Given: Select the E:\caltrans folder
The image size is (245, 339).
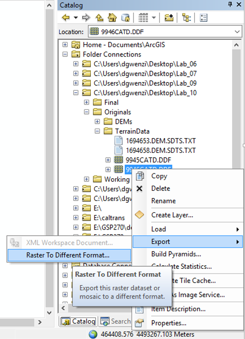Looking at the screenshot, I should pyautogui.click(x=109, y=218).
